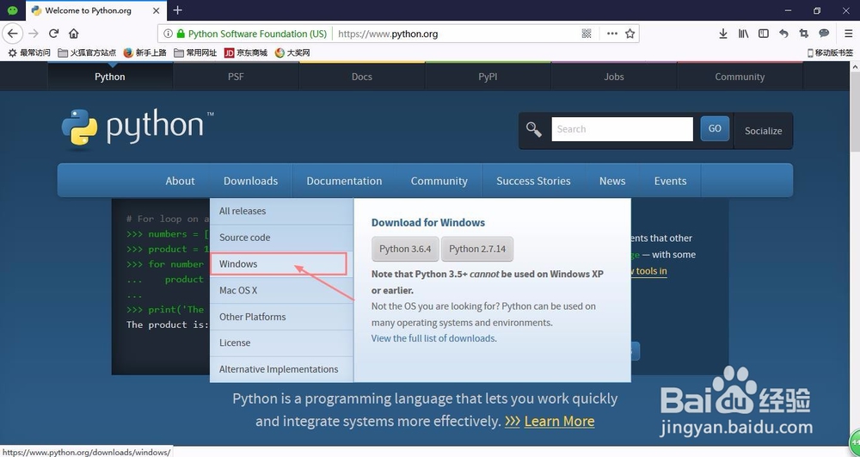Viewport: 860px width, 457px height.
Task: Open the Success Stories main menu
Action: click(534, 181)
